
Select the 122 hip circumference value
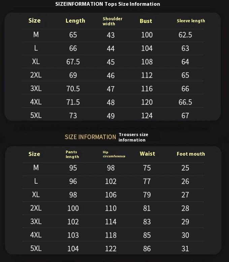111,248
